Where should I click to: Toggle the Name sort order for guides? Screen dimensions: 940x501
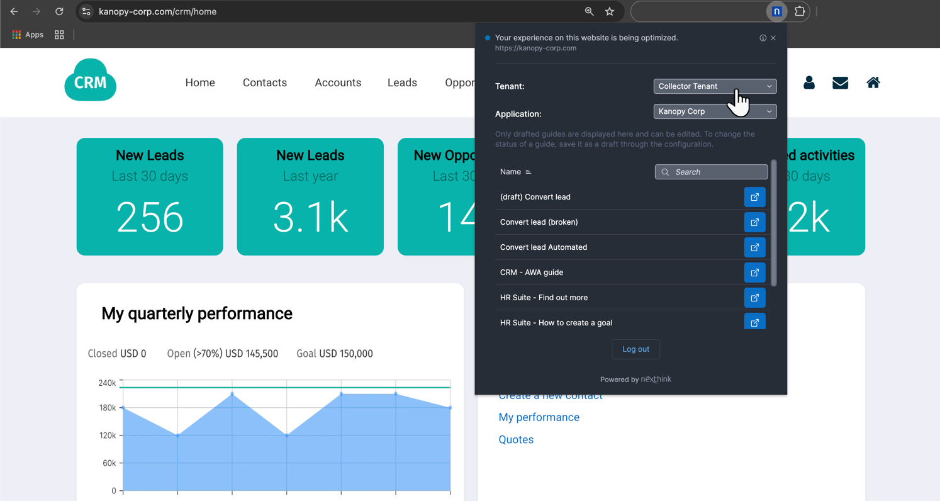(x=528, y=172)
